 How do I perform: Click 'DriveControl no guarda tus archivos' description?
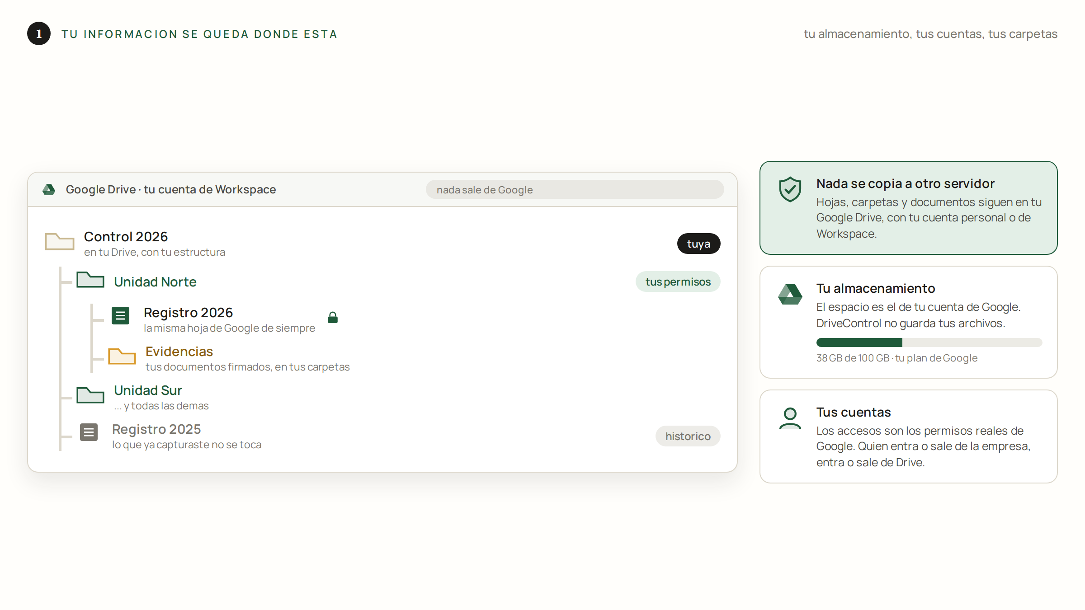910,323
